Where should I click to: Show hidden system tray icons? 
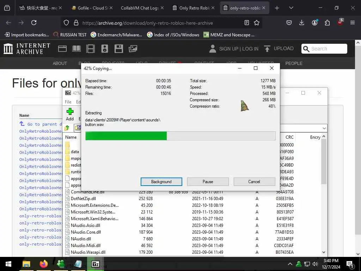tap(290, 264)
